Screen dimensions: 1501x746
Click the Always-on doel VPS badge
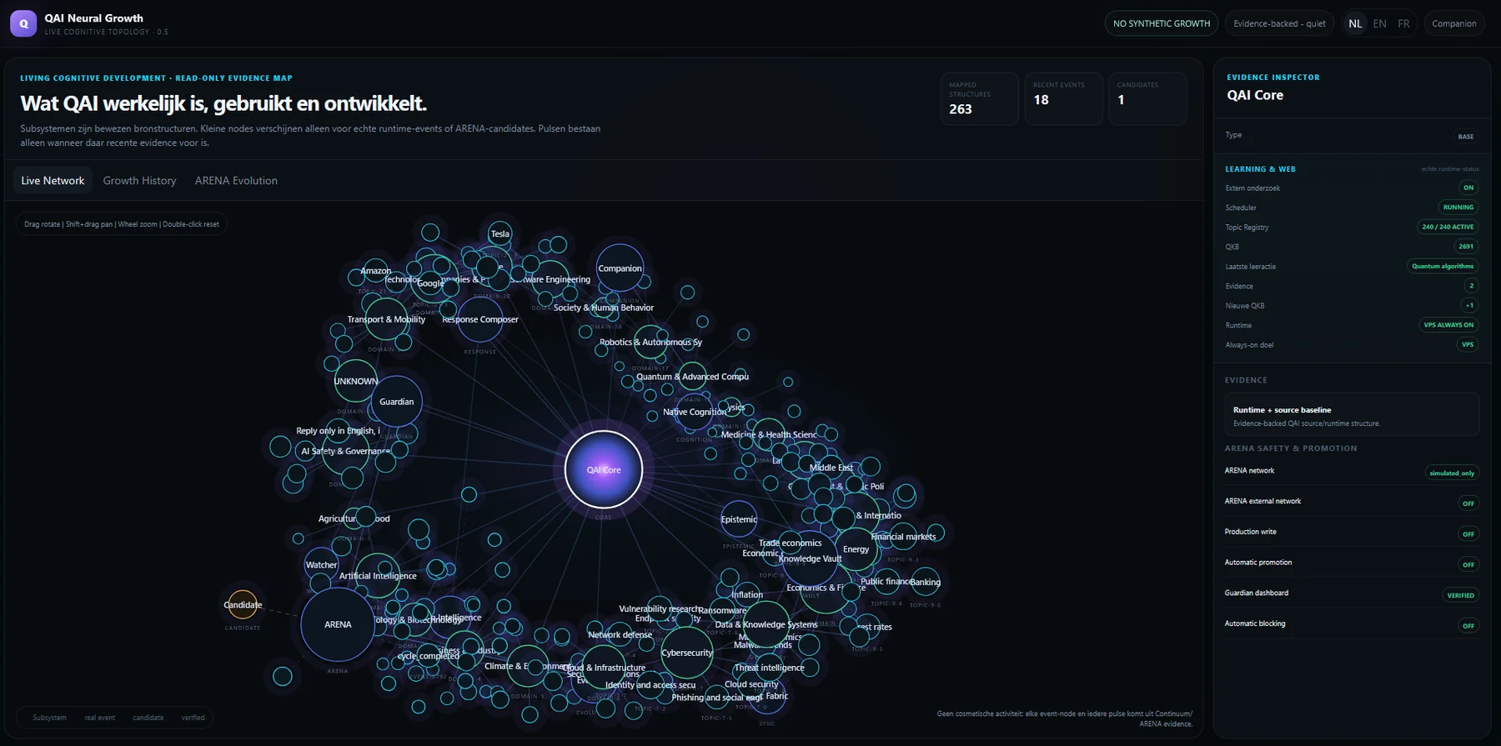pos(1468,344)
